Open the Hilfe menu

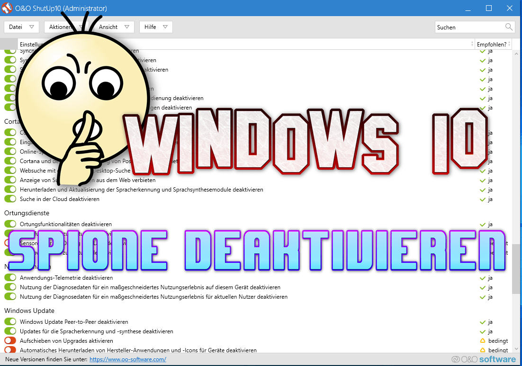[x=156, y=27]
